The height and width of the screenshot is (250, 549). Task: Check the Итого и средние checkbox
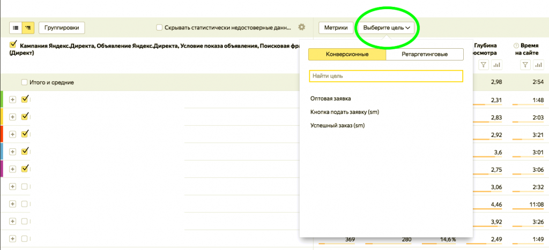pyautogui.click(x=24, y=82)
